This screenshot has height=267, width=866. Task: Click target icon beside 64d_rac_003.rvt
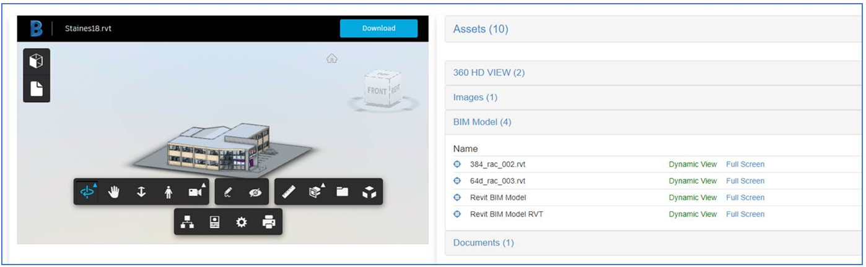tap(458, 181)
